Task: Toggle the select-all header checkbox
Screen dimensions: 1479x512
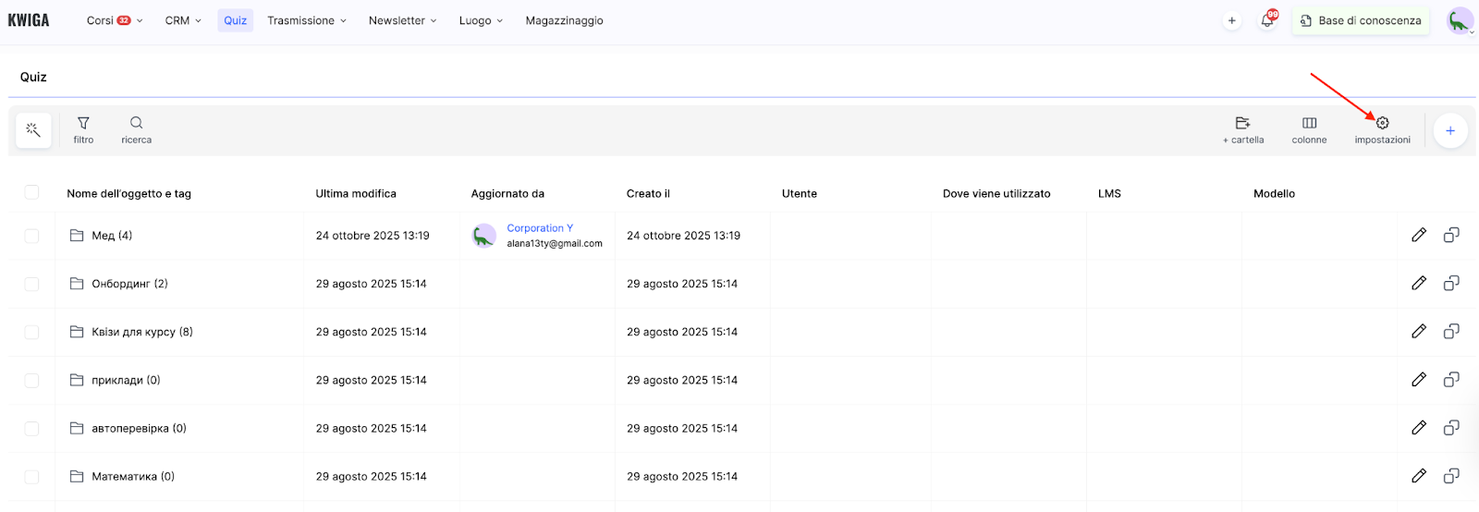Action: [31, 192]
